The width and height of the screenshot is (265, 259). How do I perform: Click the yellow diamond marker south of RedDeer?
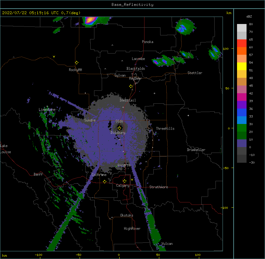point(131,86)
